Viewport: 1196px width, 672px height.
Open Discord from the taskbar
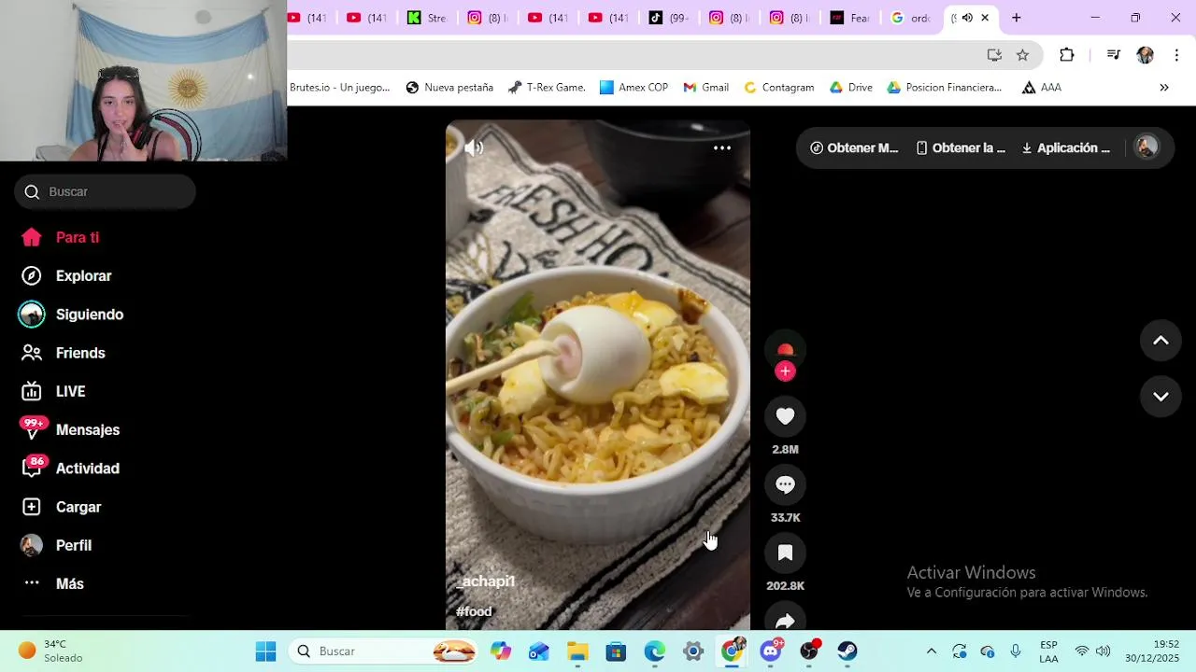click(771, 651)
